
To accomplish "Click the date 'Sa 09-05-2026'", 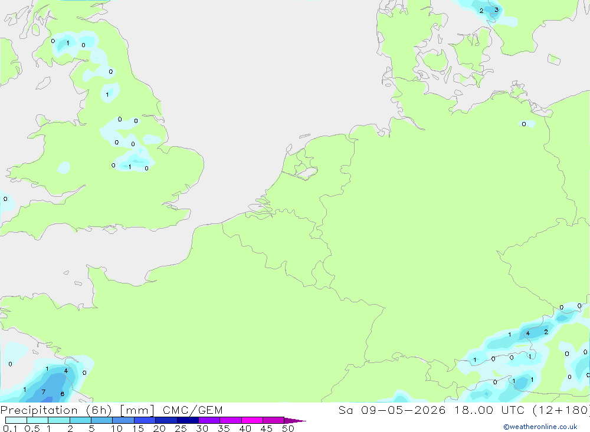I will pyautogui.click(x=392, y=410).
